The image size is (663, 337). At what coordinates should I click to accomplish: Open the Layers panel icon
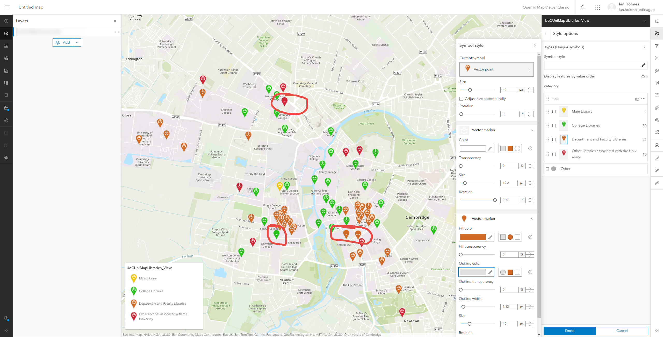click(x=6, y=33)
